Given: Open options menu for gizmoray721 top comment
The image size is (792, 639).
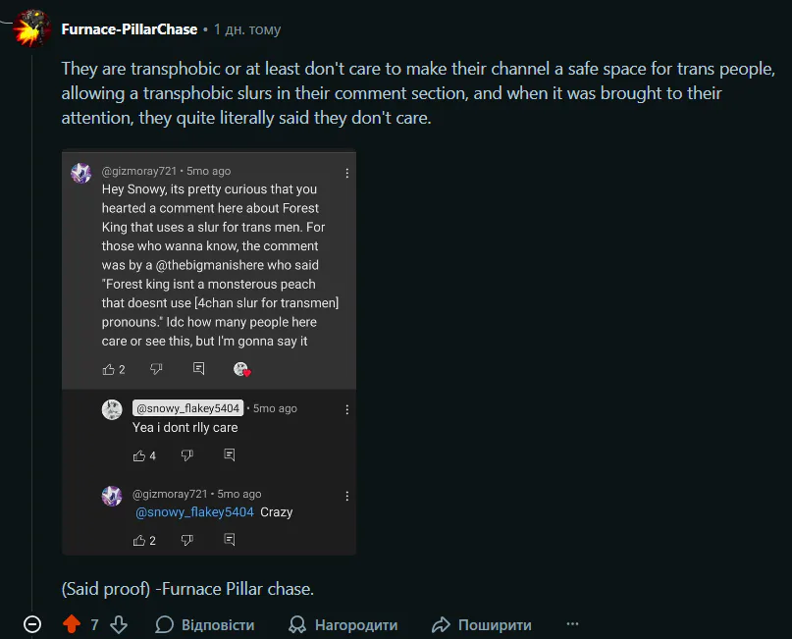Looking at the screenshot, I should pyautogui.click(x=346, y=173).
